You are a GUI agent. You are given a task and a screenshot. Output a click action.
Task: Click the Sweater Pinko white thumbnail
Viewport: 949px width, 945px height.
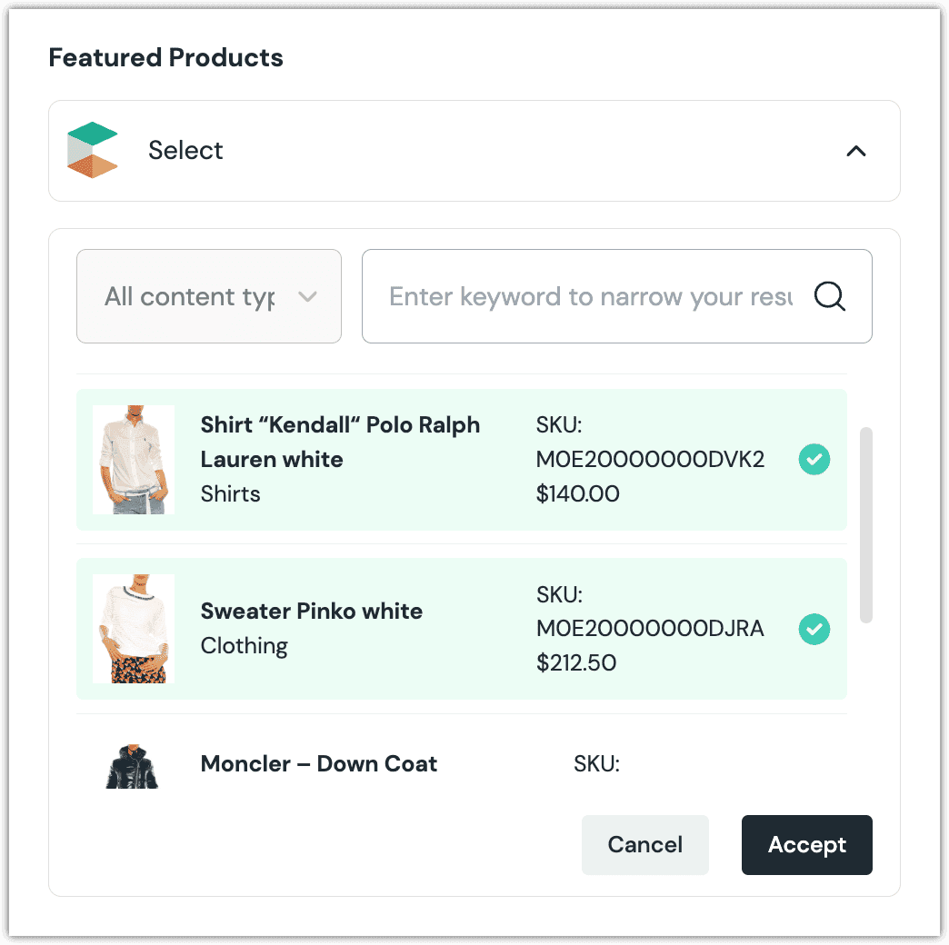134,629
